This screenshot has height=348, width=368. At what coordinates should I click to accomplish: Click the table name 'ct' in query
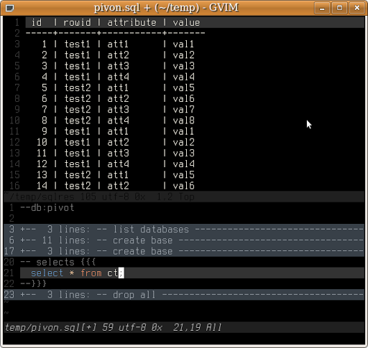click(x=113, y=273)
